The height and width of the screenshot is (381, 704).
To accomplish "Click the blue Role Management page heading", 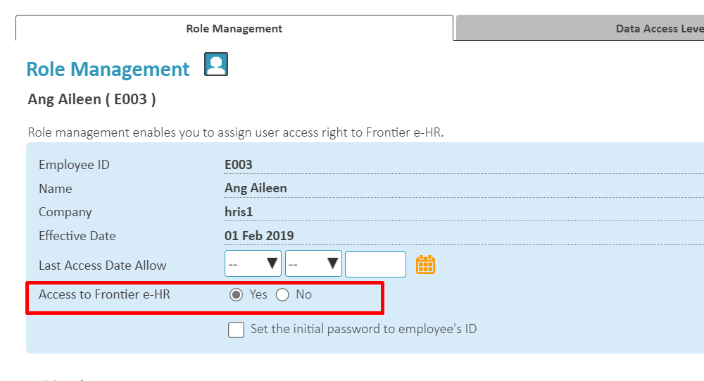I will 108,69.
